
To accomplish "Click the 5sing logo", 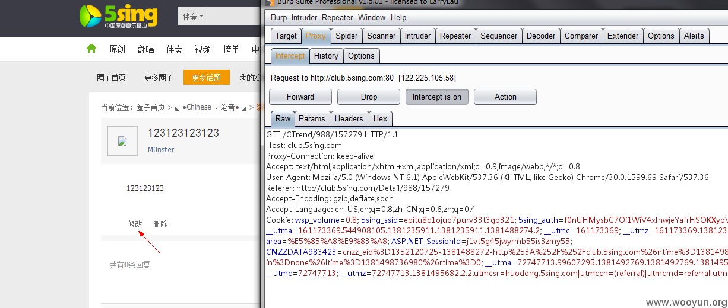I will click(x=119, y=17).
